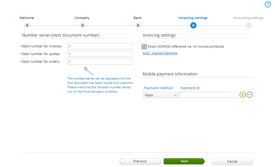Click the Company step circle
The image size is (275, 167).
pos(83,26)
